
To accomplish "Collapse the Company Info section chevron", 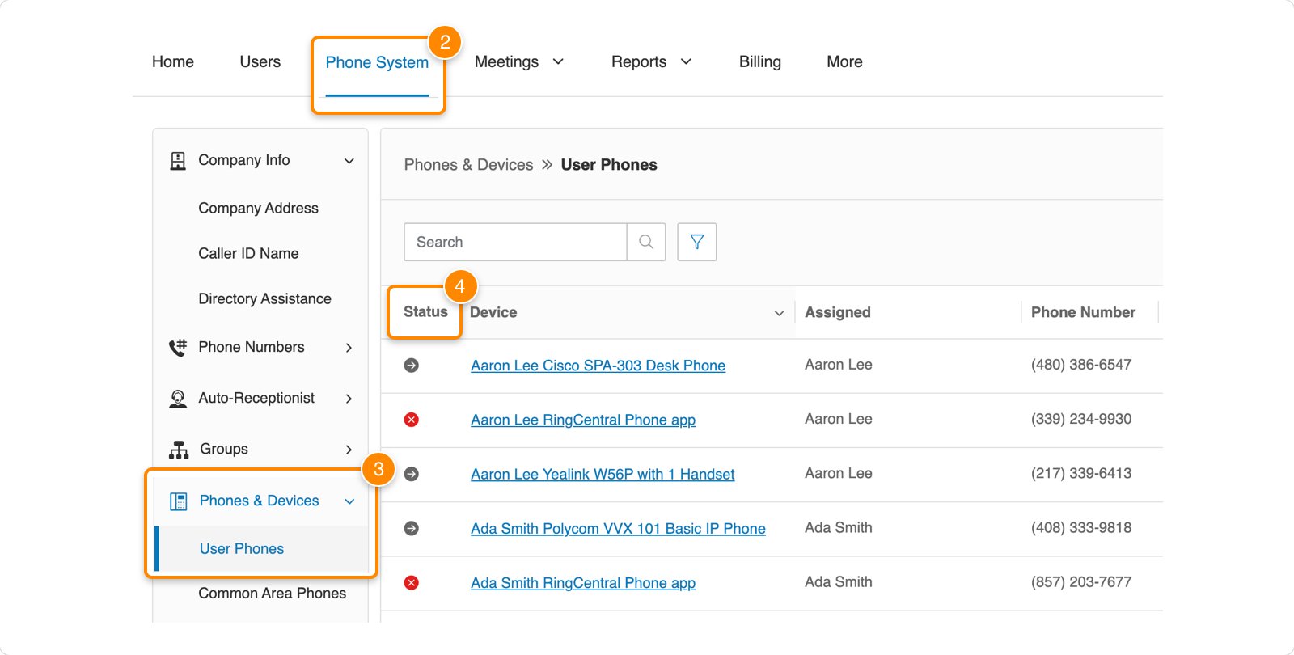I will click(x=349, y=161).
